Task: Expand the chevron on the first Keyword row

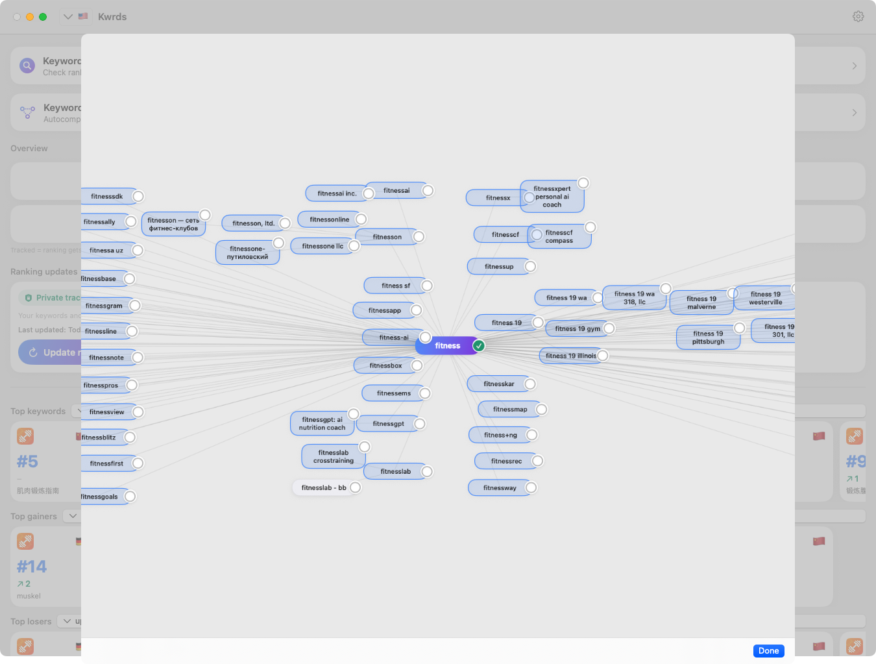Action: [x=854, y=66]
